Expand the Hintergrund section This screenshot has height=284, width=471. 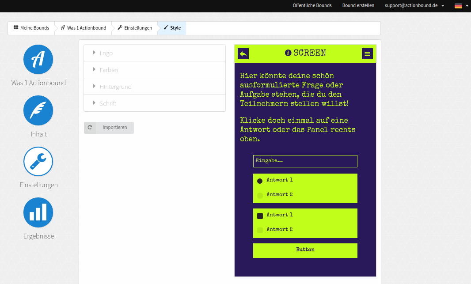pyautogui.click(x=155, y=87)
